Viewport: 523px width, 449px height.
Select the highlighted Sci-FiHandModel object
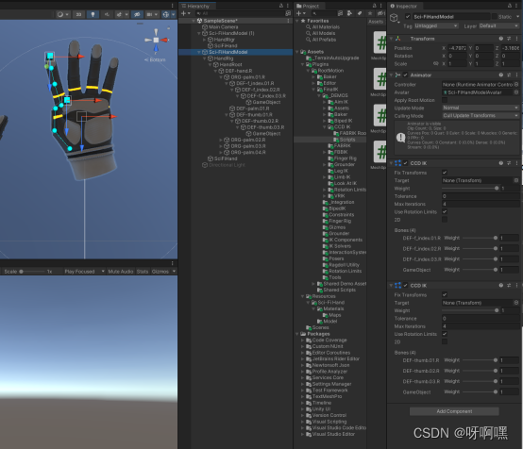tap(228, 52)
